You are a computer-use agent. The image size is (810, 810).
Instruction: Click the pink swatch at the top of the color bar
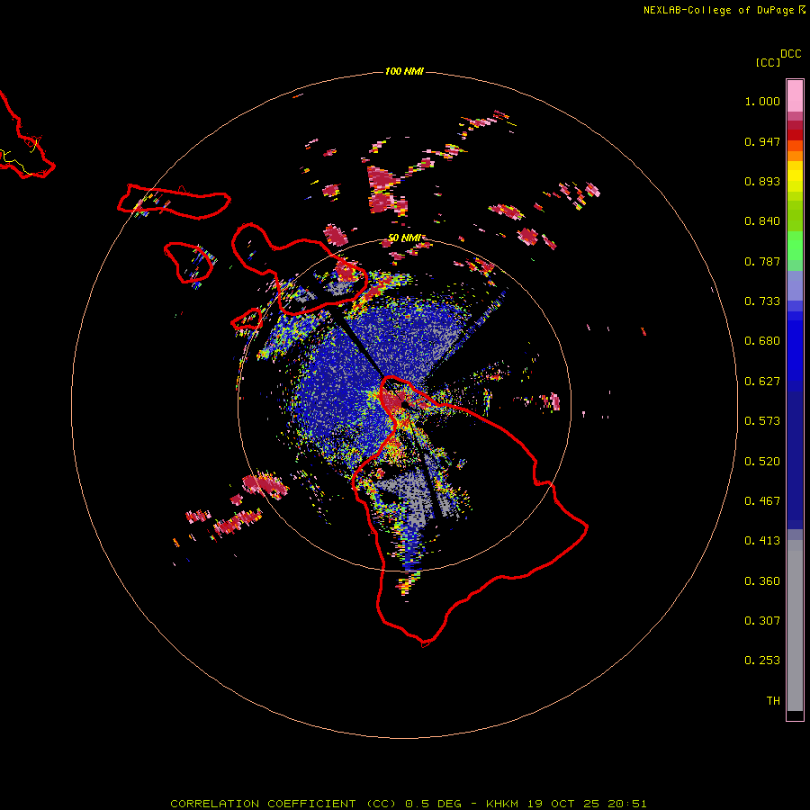[x=795, y=95]
